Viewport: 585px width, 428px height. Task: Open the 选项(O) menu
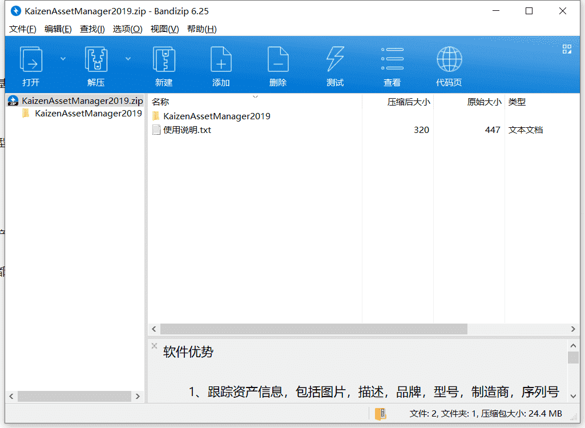[x=128, y=29]
